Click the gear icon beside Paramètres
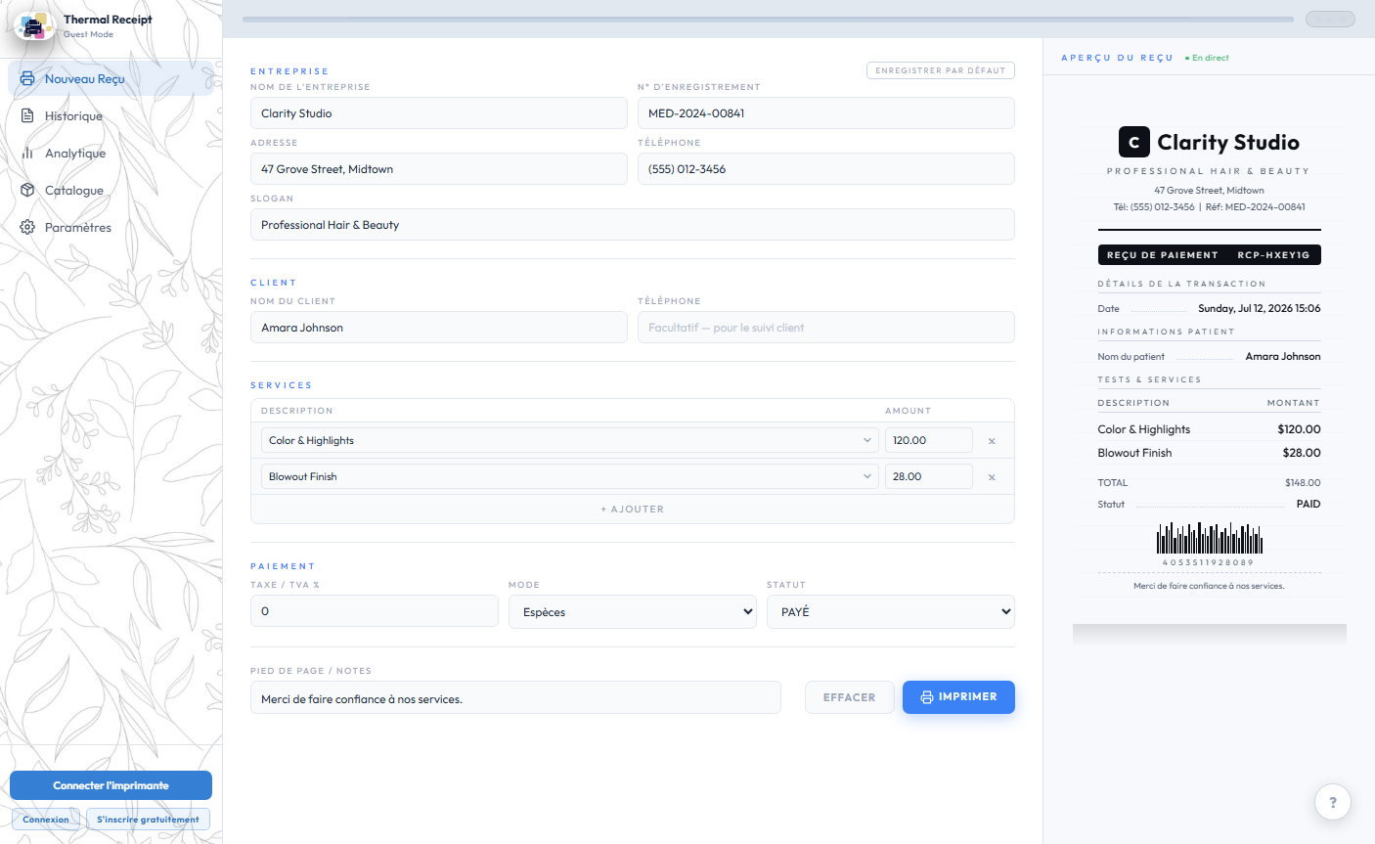 27,227
